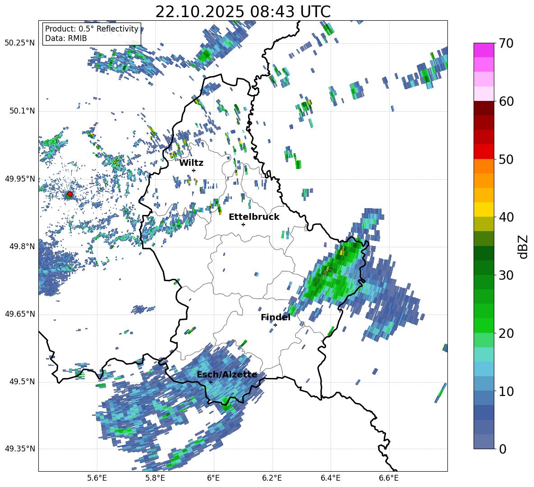Click the magenta top colorbar segment
The height and width of the screenshot is (487, 534).
click(x=483, y=50)
